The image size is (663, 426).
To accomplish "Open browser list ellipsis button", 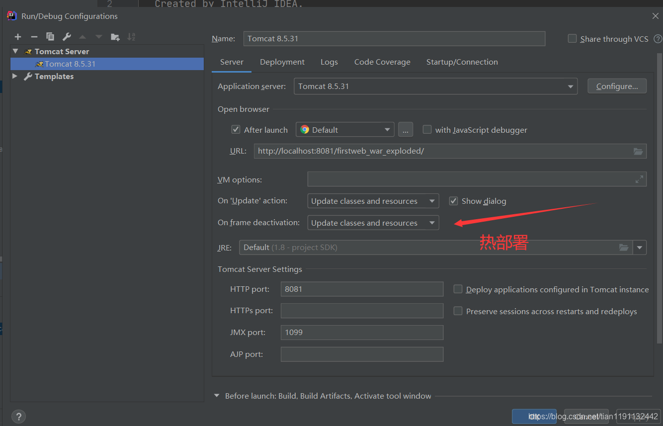I will click(x=406, y=130).
